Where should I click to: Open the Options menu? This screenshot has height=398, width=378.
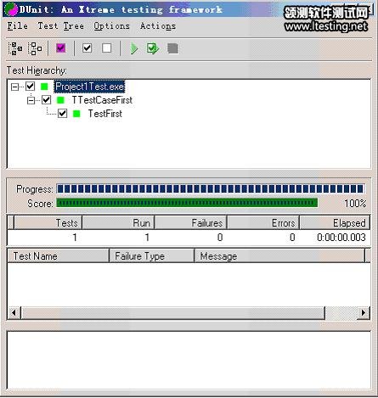pyautogui.click(x=112, y=26)
